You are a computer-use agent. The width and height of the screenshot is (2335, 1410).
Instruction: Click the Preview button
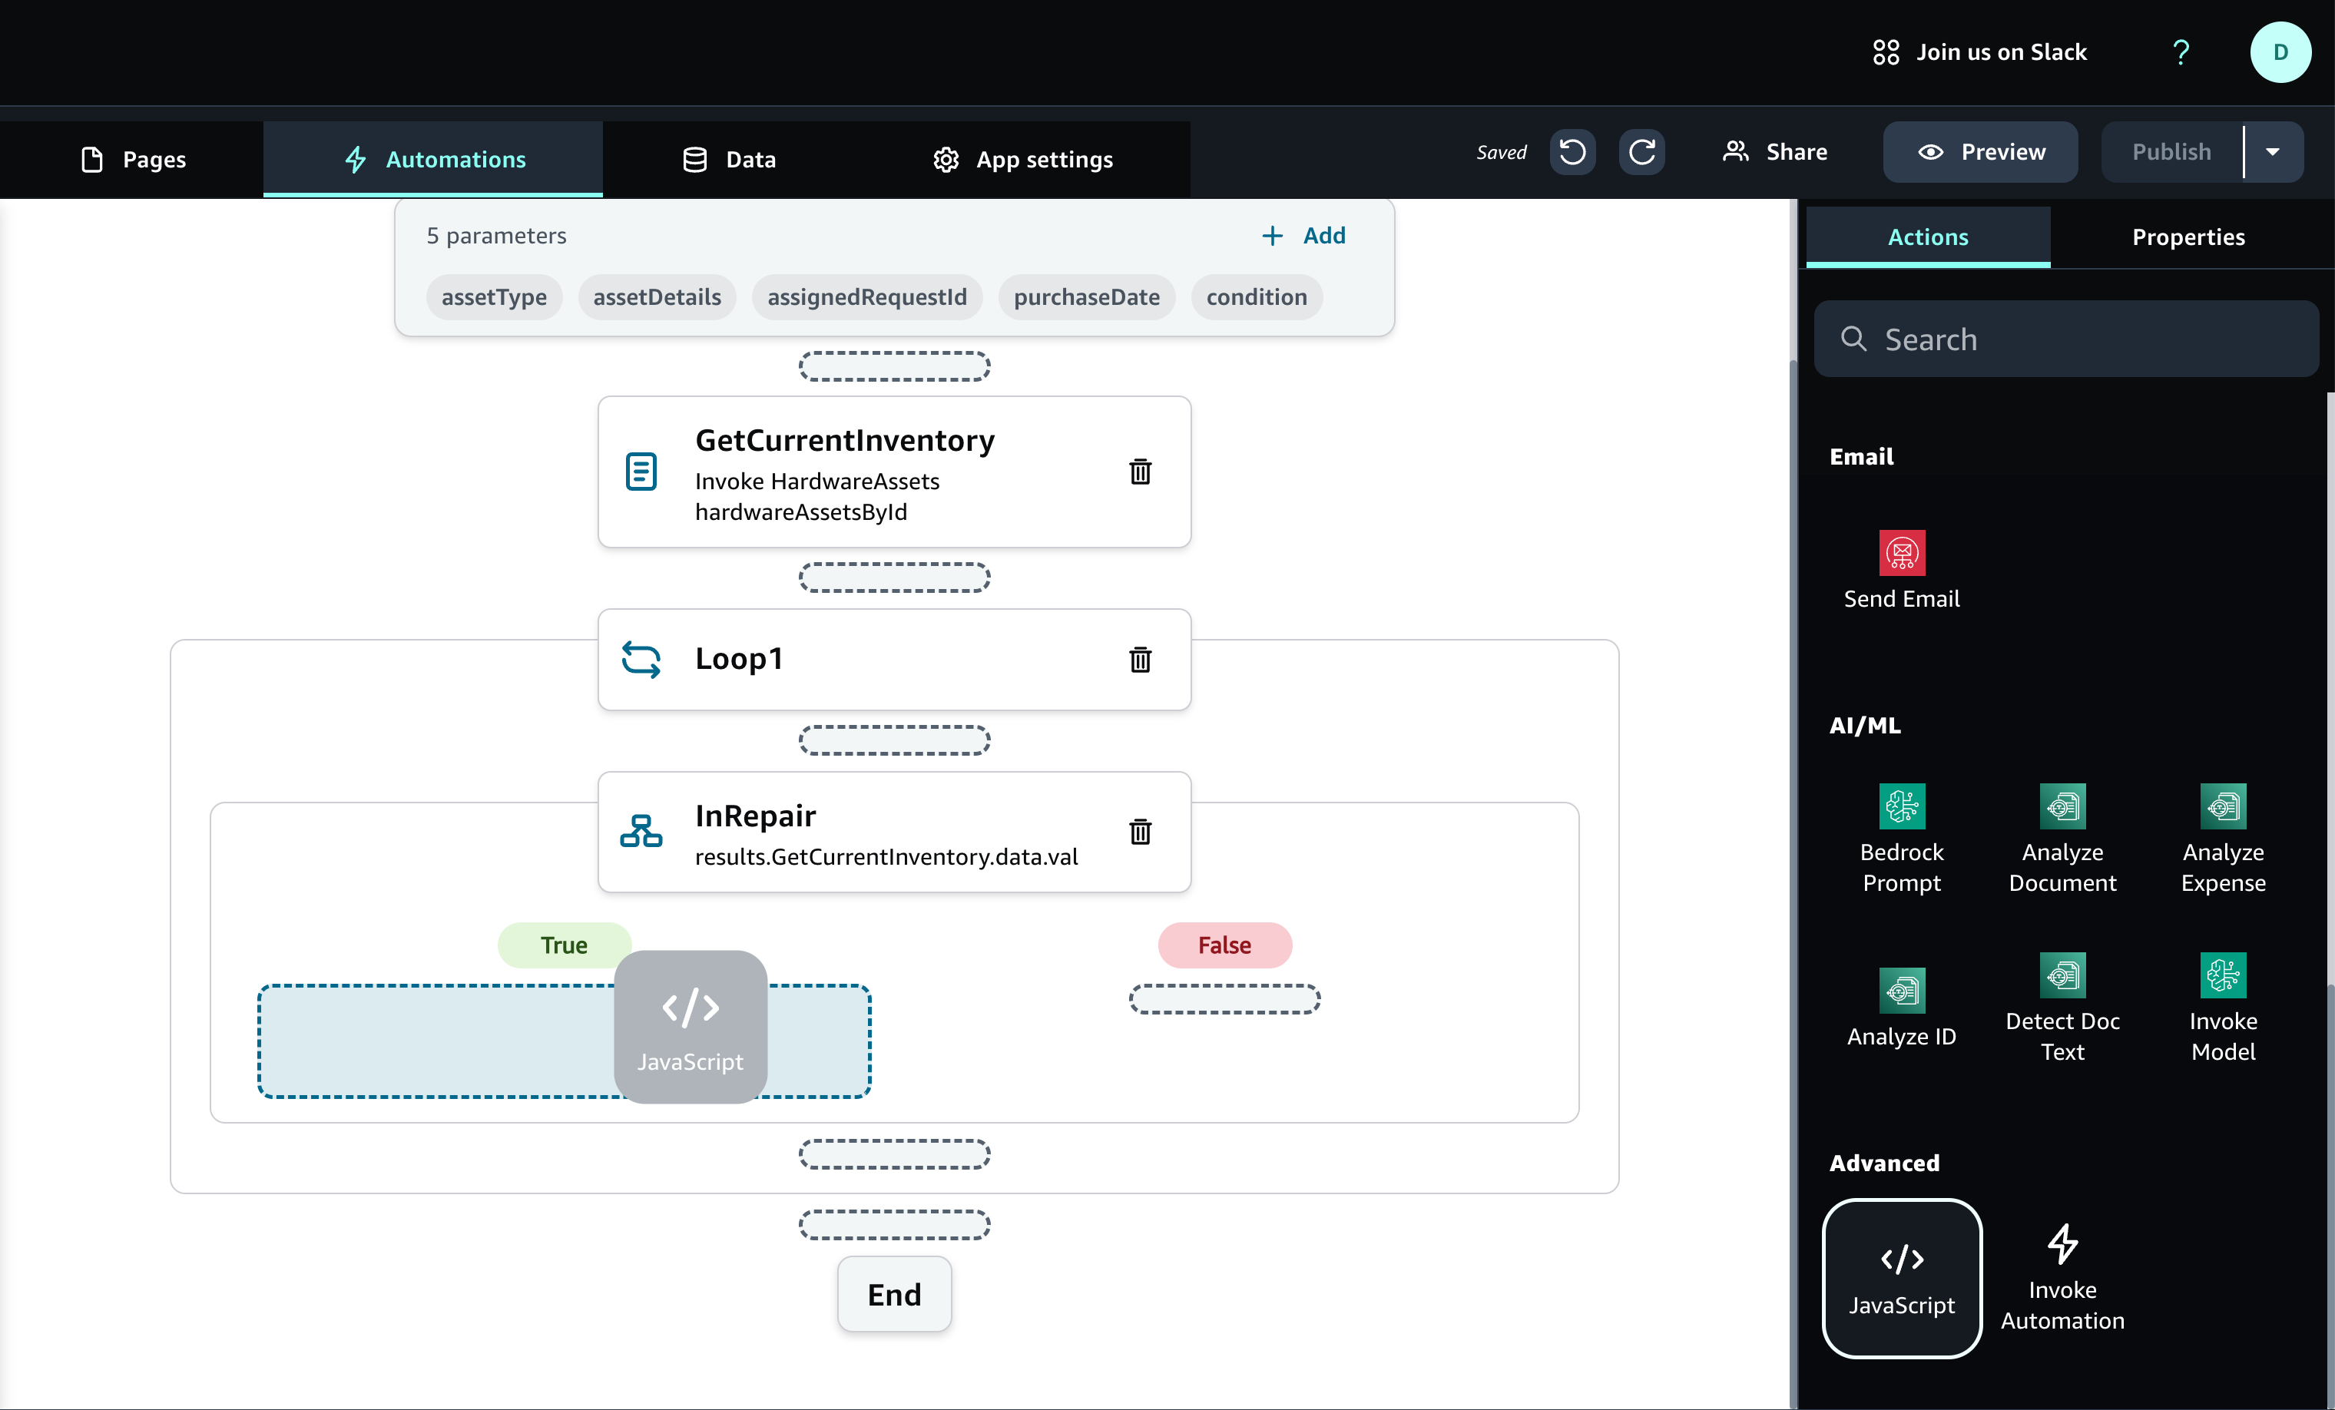click(x=1981, y=151)
